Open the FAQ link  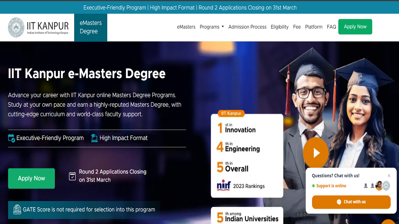coord(331,27)
